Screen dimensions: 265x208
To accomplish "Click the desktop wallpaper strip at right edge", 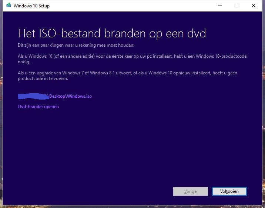I will 264,104.
